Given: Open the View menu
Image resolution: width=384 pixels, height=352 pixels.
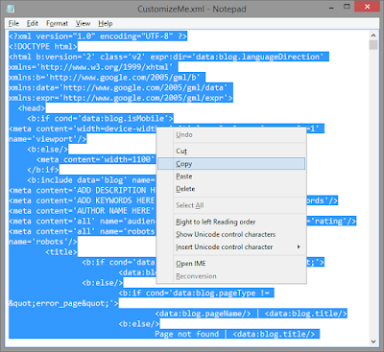Looking at the screenshot, I should coord(83,23).
